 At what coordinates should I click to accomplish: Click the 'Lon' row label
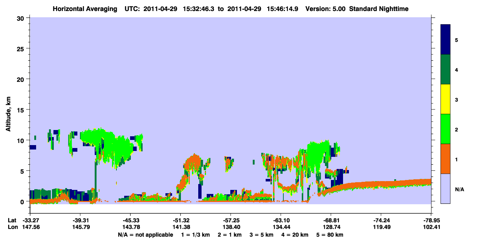point(12,227)
